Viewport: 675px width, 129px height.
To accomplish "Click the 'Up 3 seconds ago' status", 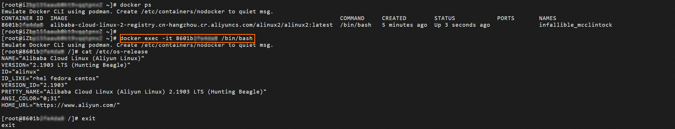I will [462, 25].
